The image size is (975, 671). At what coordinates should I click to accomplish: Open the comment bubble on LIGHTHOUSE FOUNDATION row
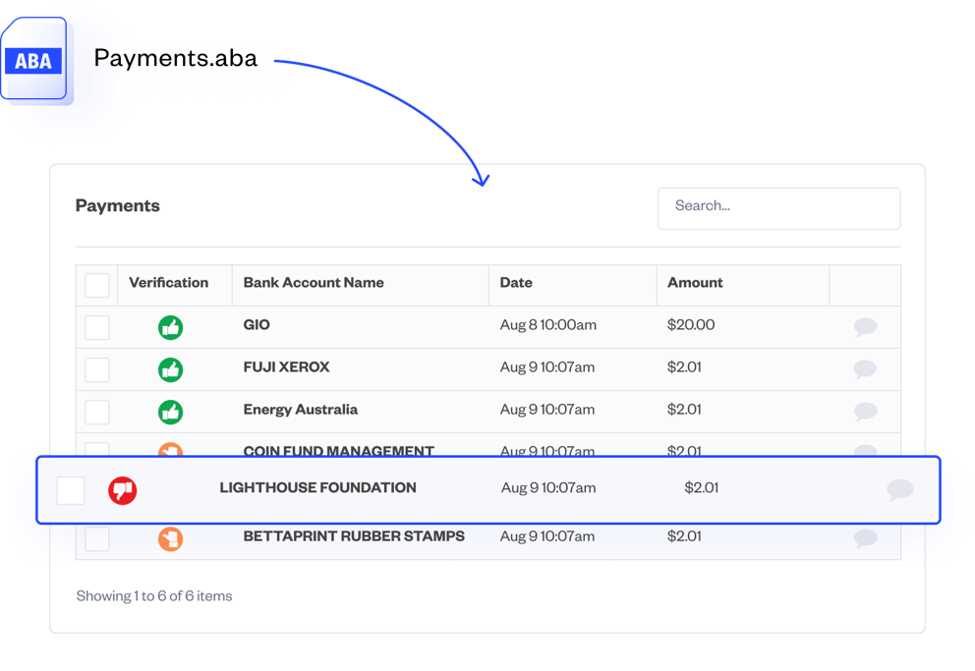[x=899, y=488]
